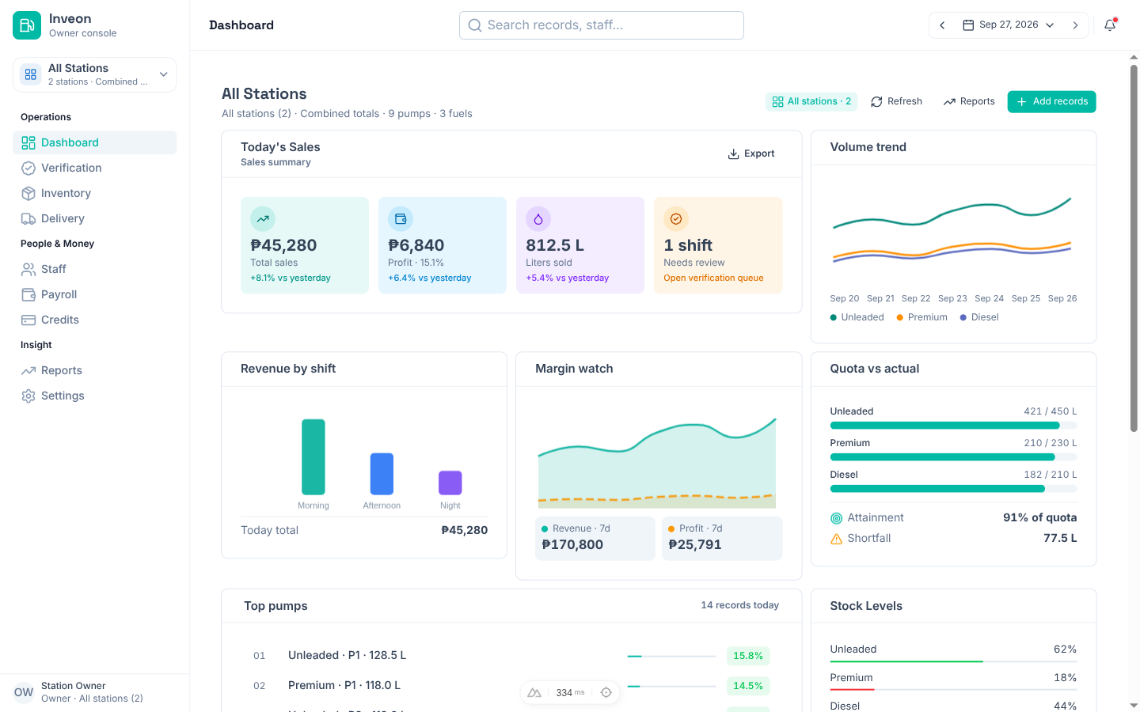Click the Attainment target icon
The width and height of the screenshot is (1140, 712).
click(x=836, y=518)
